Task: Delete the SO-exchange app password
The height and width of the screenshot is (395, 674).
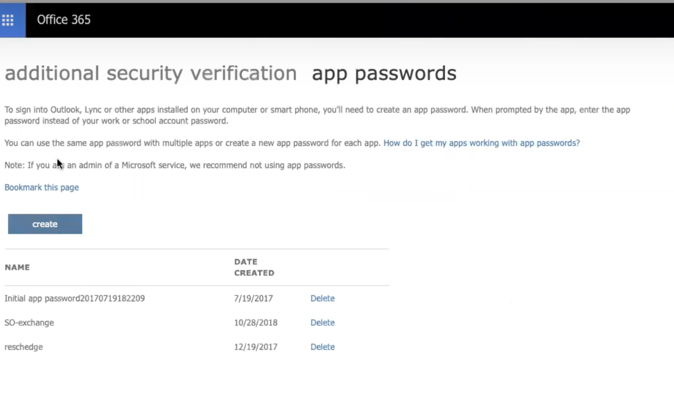Action: (322, 322)
